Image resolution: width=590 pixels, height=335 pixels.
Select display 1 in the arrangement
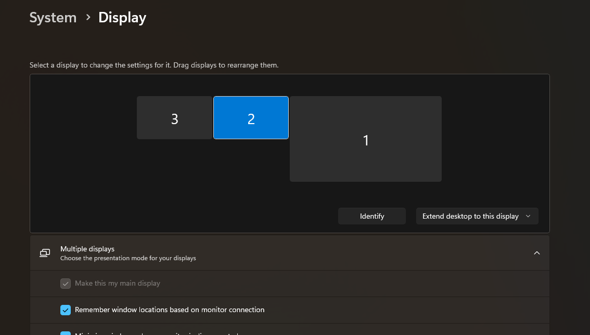click(x=365, y=139)
